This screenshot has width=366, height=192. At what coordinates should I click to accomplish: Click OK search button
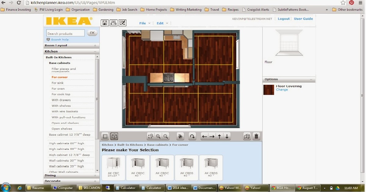coord(92,33)
